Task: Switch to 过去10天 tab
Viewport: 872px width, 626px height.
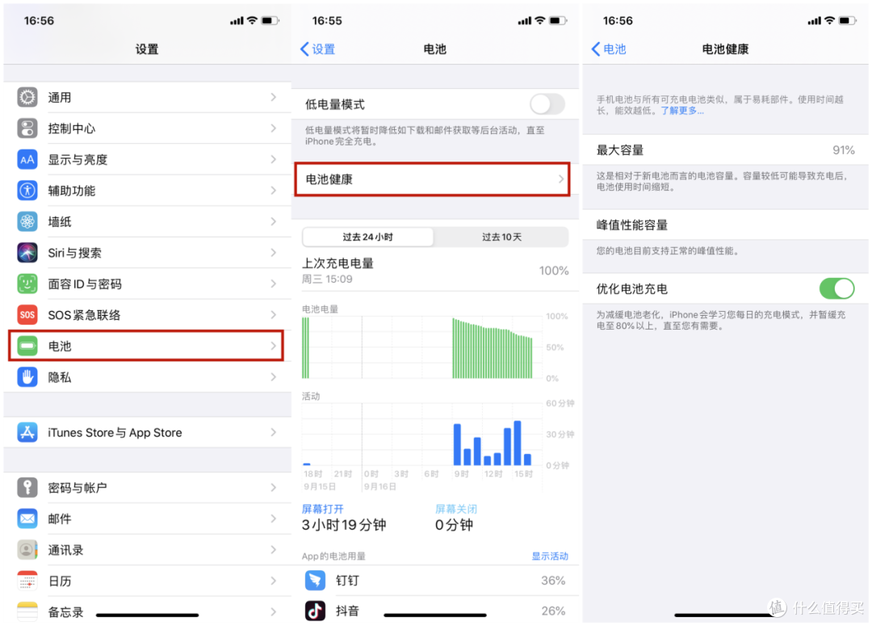Action: click(501, 237)
